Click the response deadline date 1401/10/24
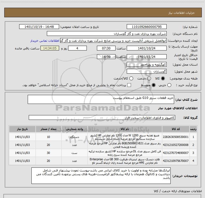205x198 pixels. (x=146, y=48)
